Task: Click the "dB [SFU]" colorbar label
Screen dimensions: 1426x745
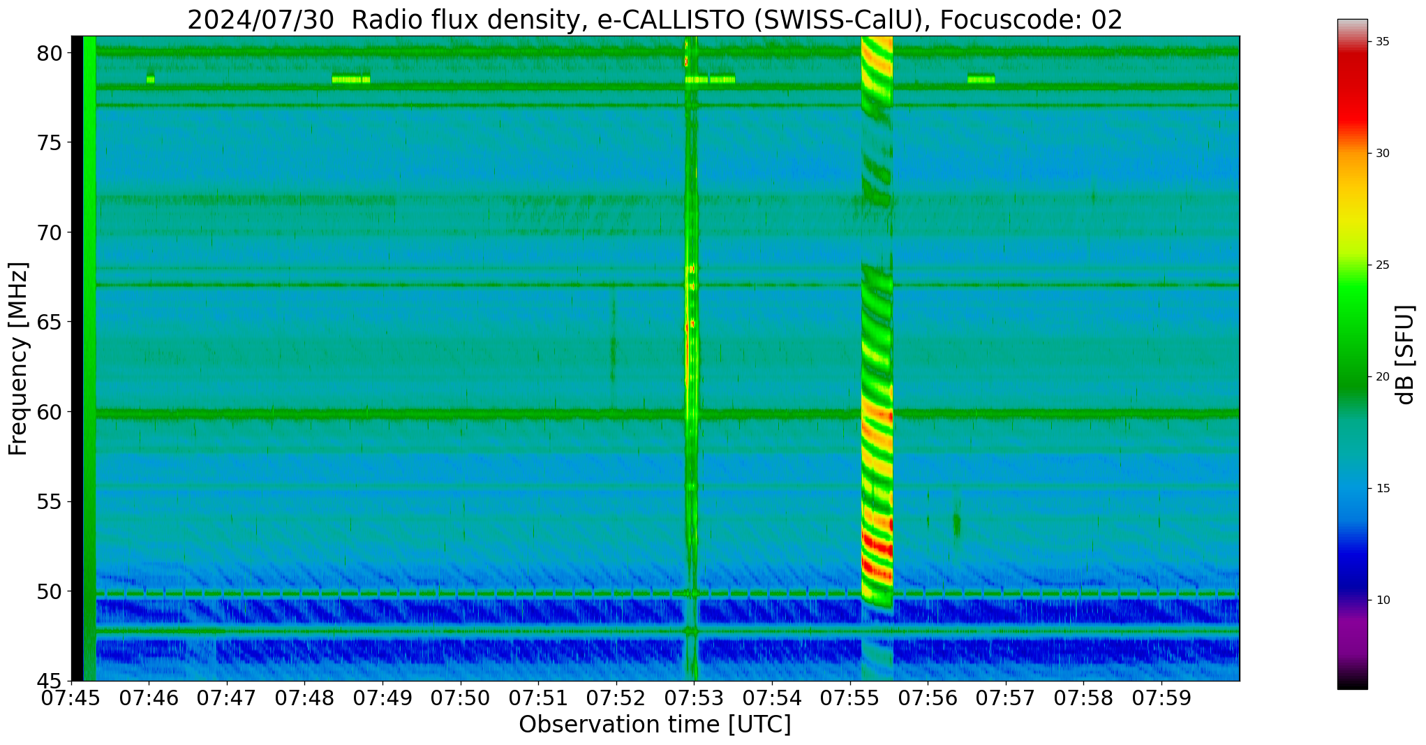Action: tap(1405, 354)
